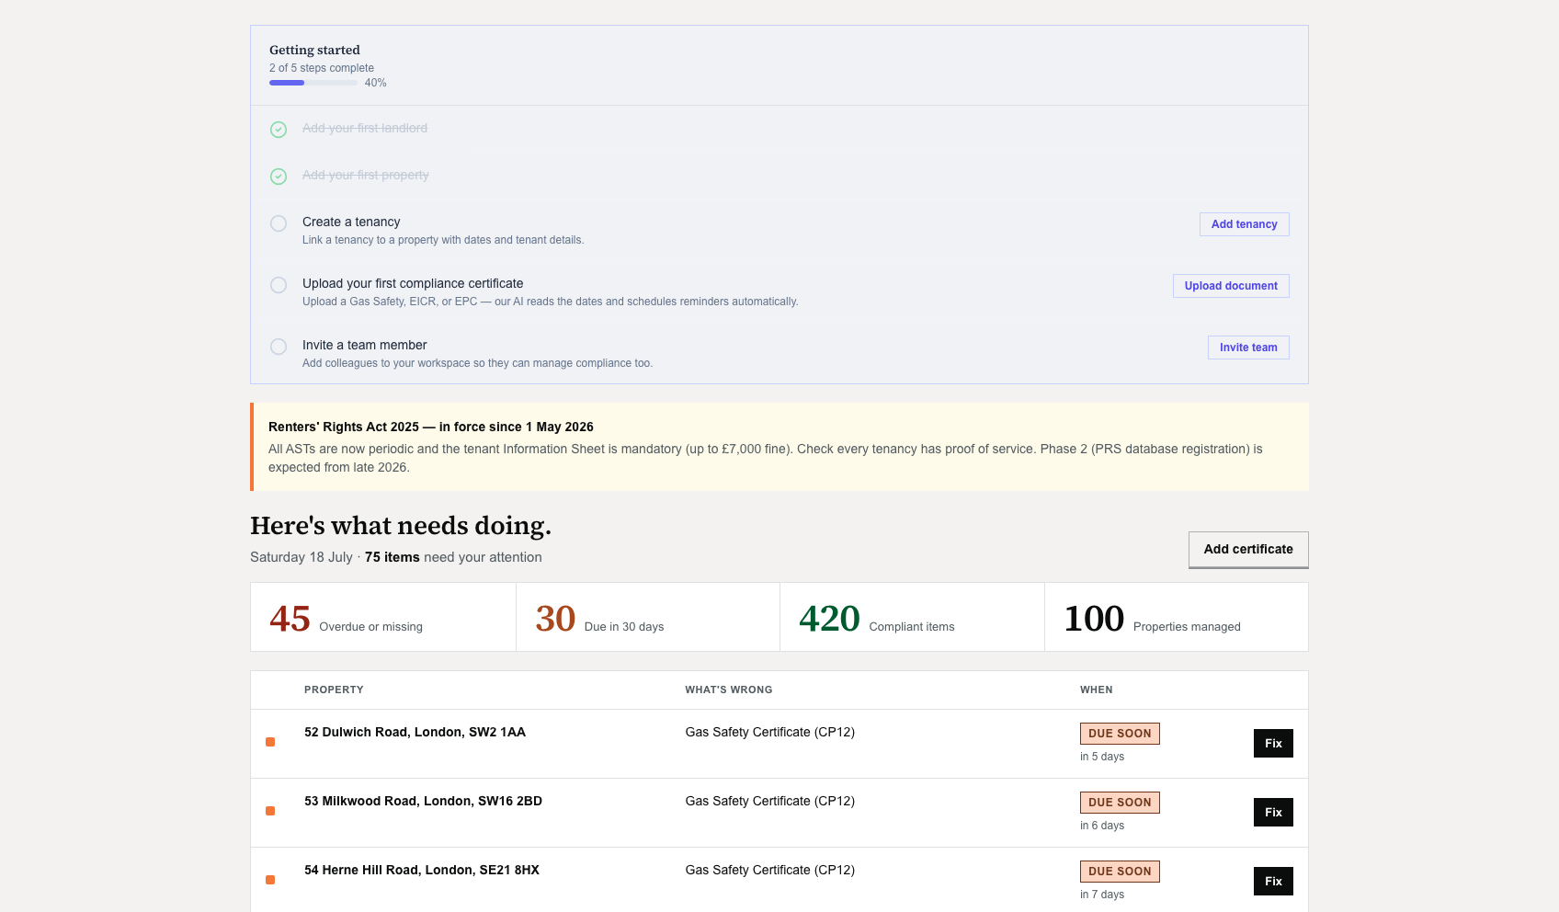Click the "75 items" attention count
The width and height of the screenshot is (1559, 912).
coord(393,557)
